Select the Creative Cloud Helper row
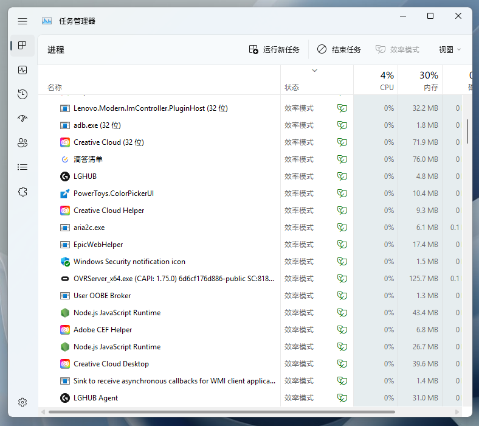The width and height of the screenshot is (479, 426). (250, 211)
